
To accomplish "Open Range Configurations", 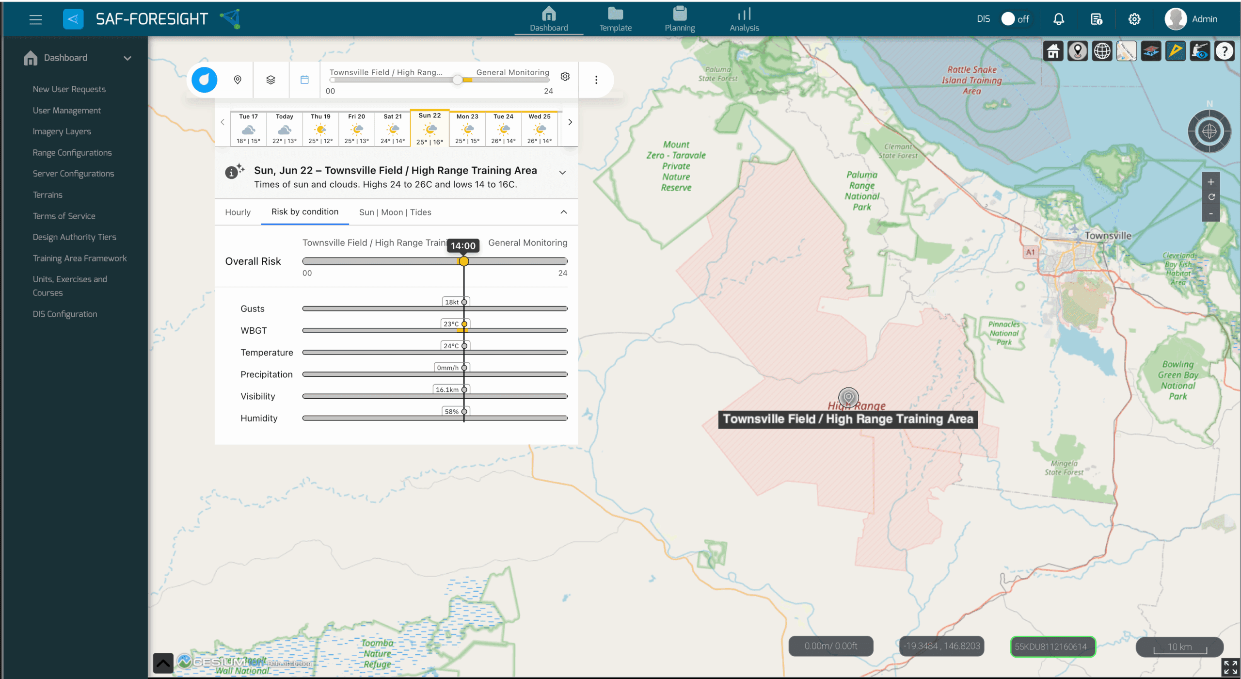I will (72, 153).
